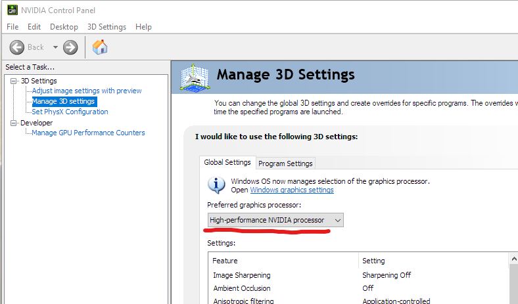This screenshot has width=518, height=304.
Task: Click the NVIDIA Control Panel title icon
Action: (12, 10)
